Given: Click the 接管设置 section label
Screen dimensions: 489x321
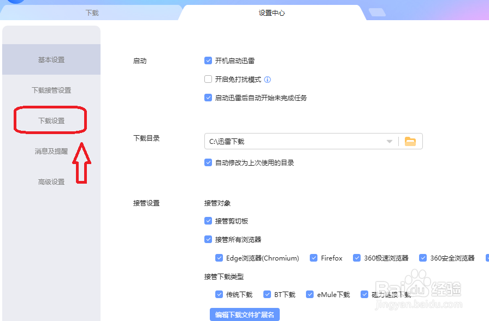Looking at the screenshot, I should [x=146, y=203].
